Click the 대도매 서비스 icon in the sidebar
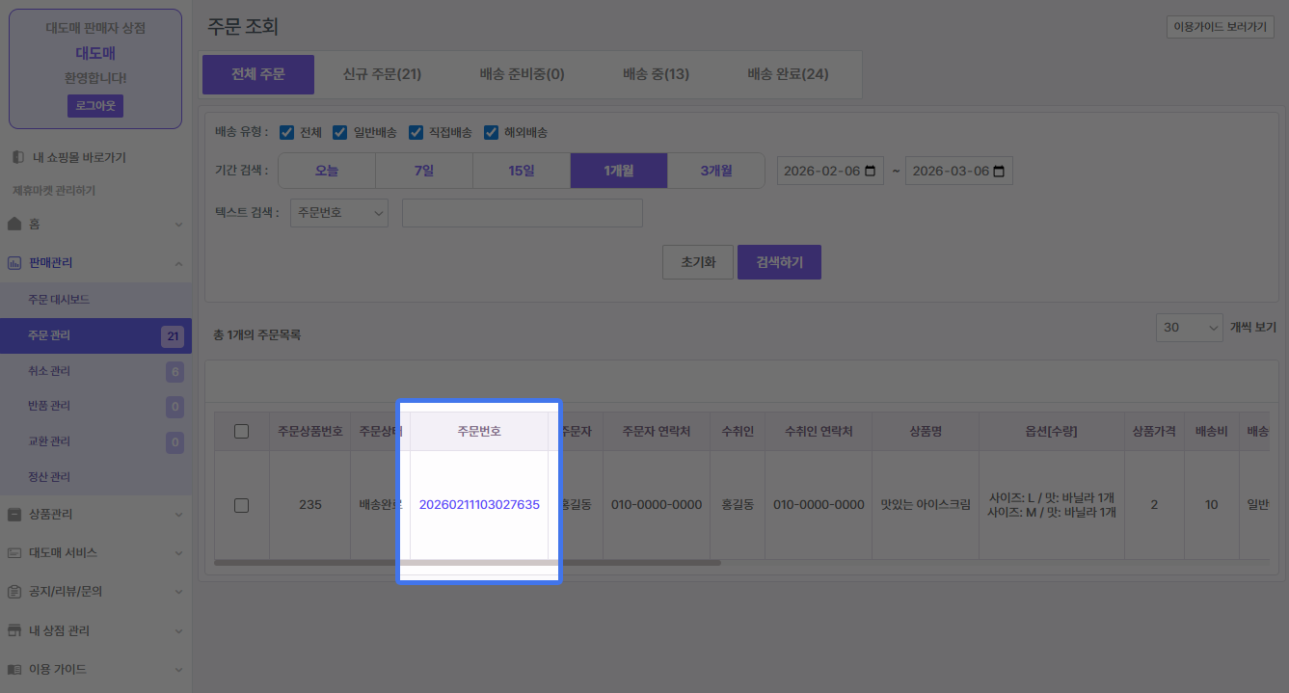 pyautogui.click(x=14, y=553)
